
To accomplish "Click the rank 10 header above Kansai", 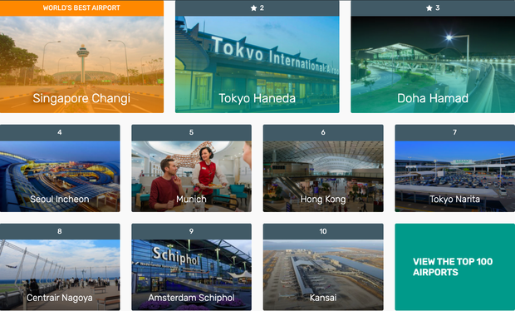I will [x=323, y=232].
